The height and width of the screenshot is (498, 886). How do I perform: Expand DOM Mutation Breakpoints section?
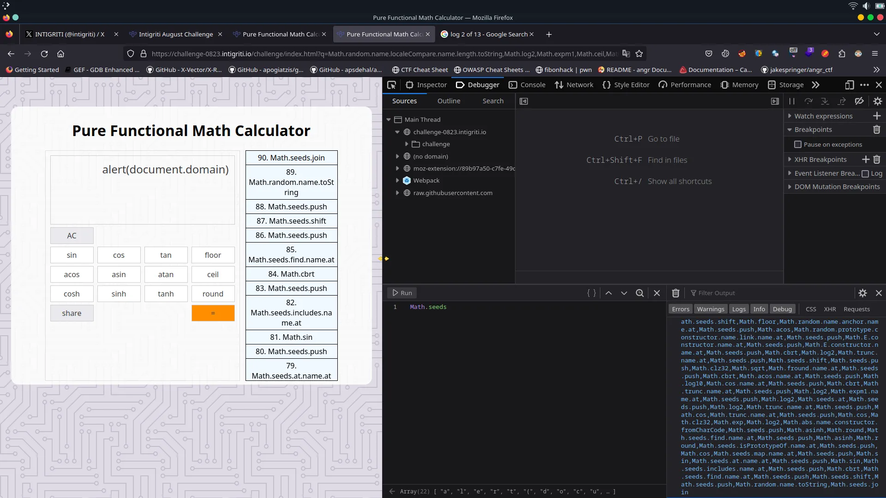pos(790,187)
